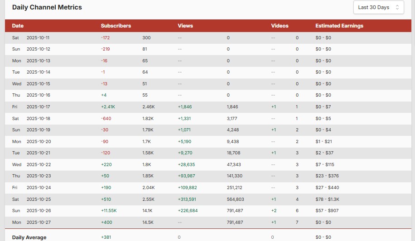Click earnings value $1 - $21

[323, 141]
